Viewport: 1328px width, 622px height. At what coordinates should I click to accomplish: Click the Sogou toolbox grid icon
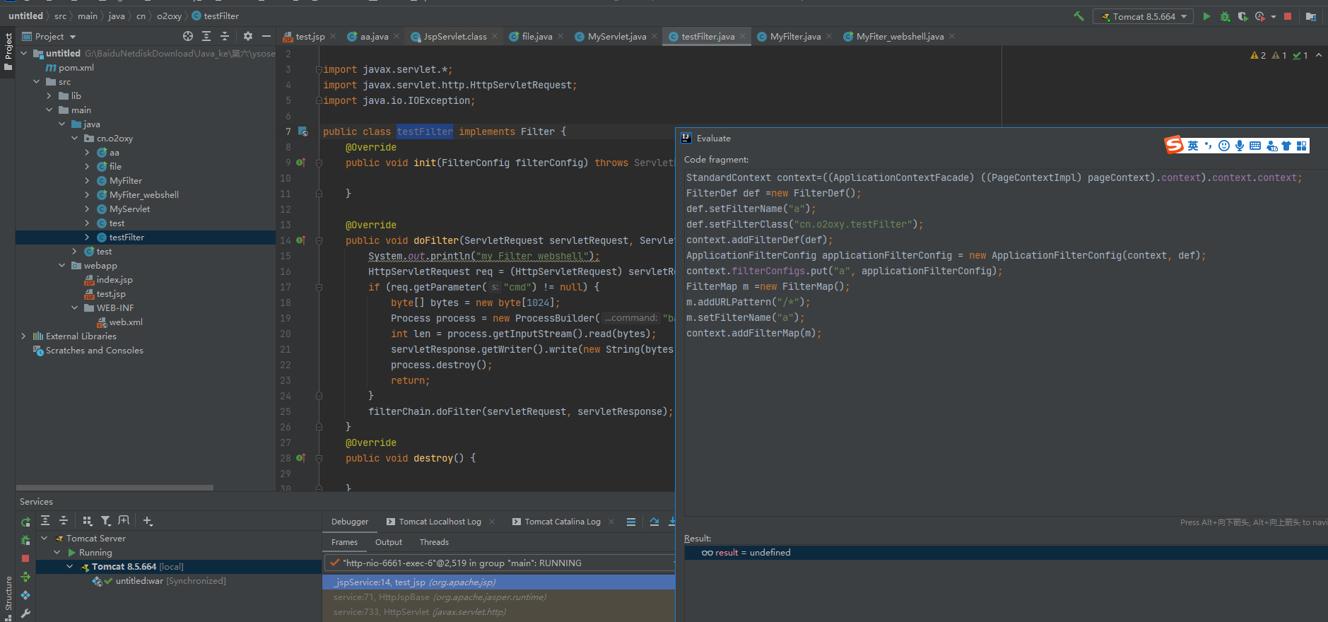tap(1302, 146)
